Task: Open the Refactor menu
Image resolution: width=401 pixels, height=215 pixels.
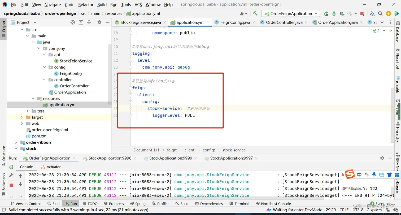Action: (x=86, y=5)
